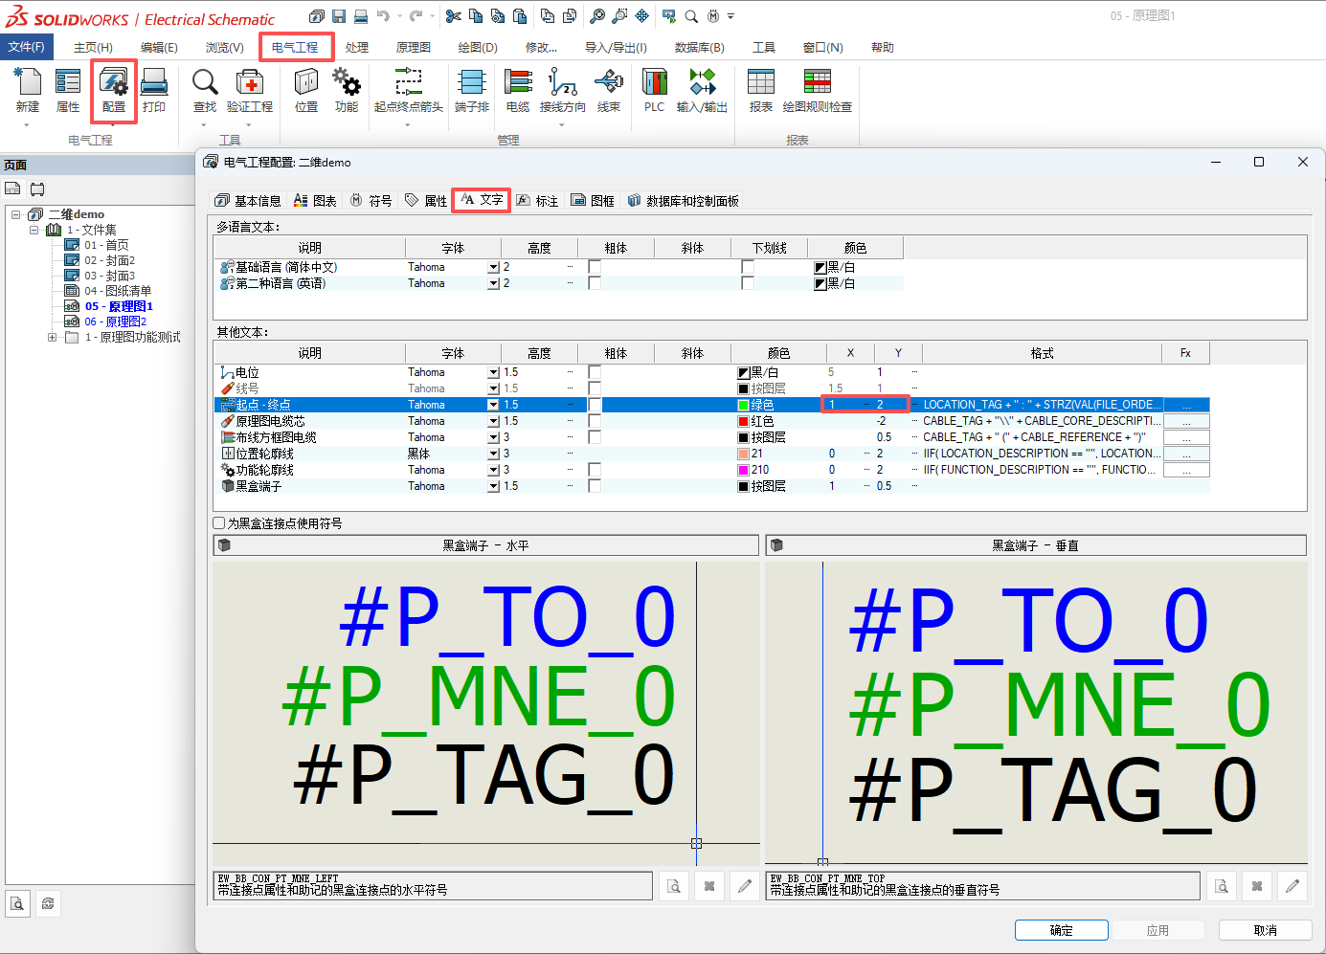This screenshot has width=1326, height=954.
Task: Click the 输入/输出 icon in ribbon
Action: point(702,91)
